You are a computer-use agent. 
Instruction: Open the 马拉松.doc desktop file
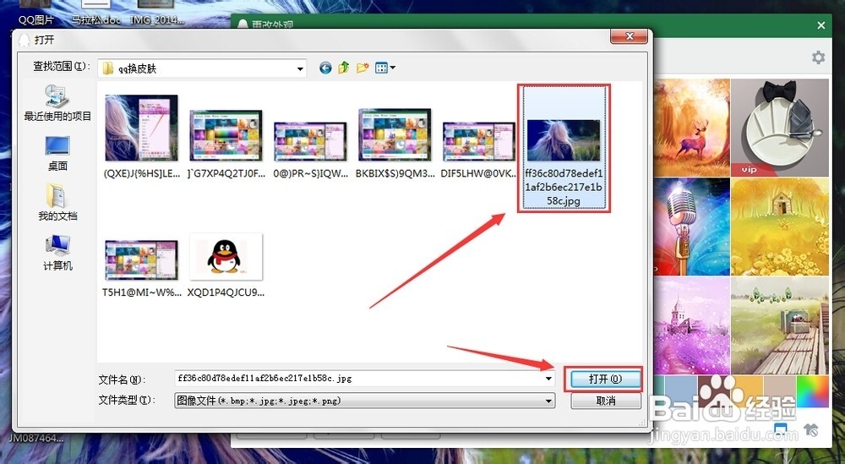click(96, 14)
